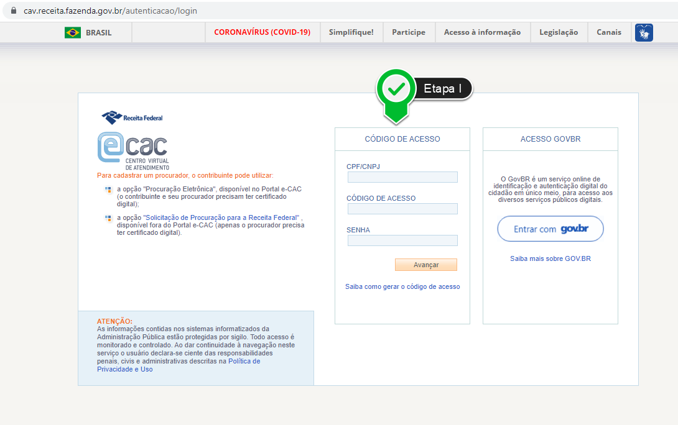
Task: Click the CÓDIGO DE ACESSO panel header
Action: coord(402,139)
